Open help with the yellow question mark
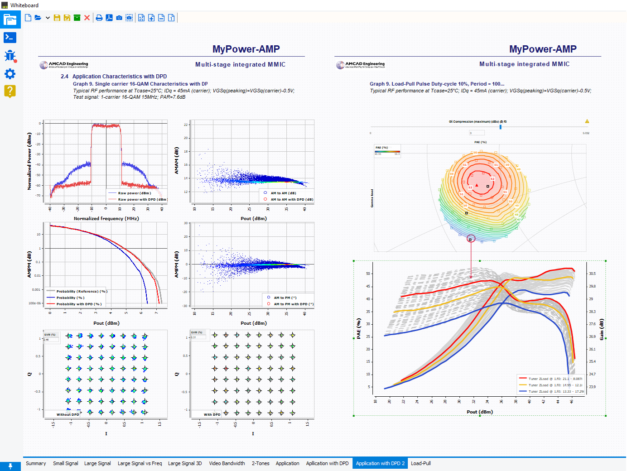Screen dimensions: 627x471 pos(10,91)
